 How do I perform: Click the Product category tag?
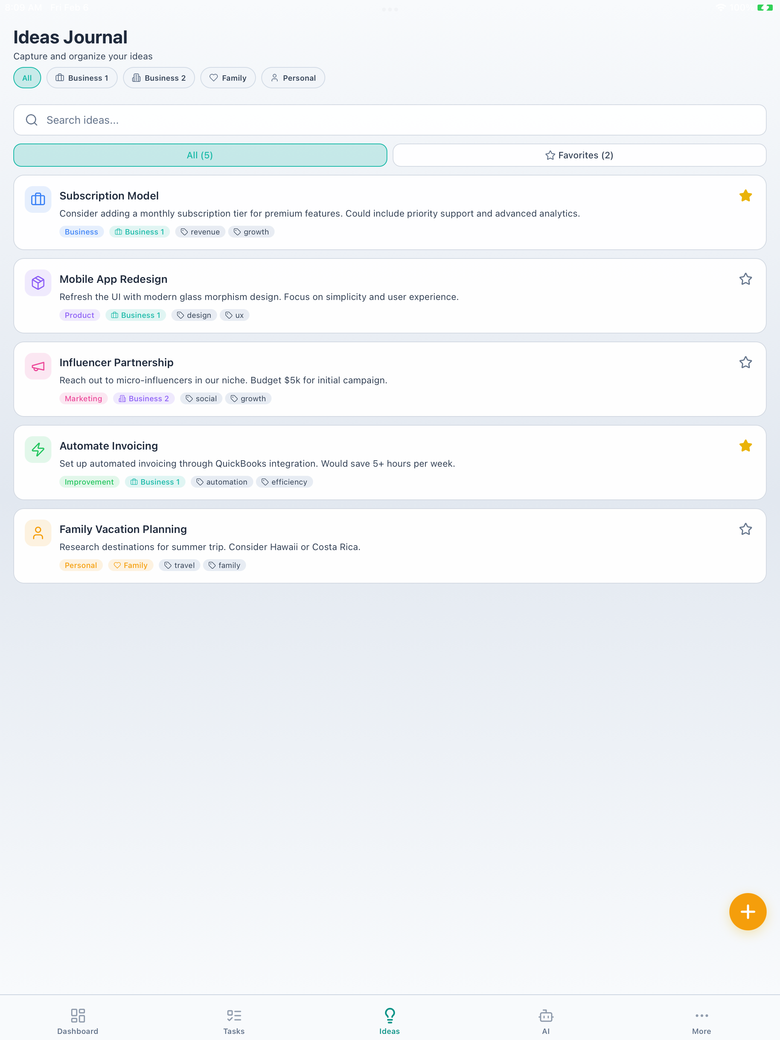(x=80, y=315)
